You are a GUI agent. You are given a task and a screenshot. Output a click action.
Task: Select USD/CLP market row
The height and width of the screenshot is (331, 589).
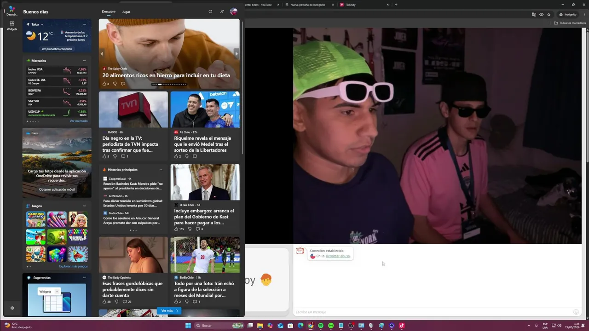pos(57,113)
